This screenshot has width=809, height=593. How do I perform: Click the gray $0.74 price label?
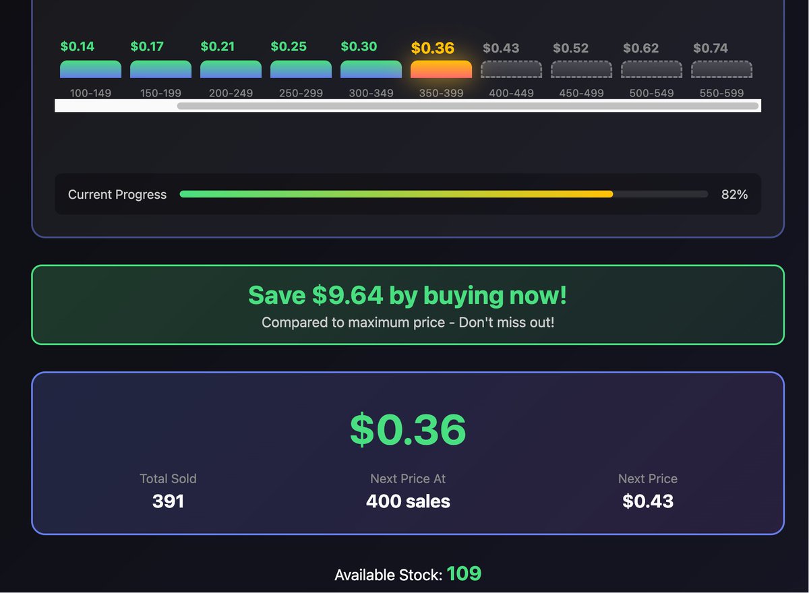710,49
